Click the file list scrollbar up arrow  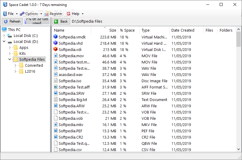238,29
